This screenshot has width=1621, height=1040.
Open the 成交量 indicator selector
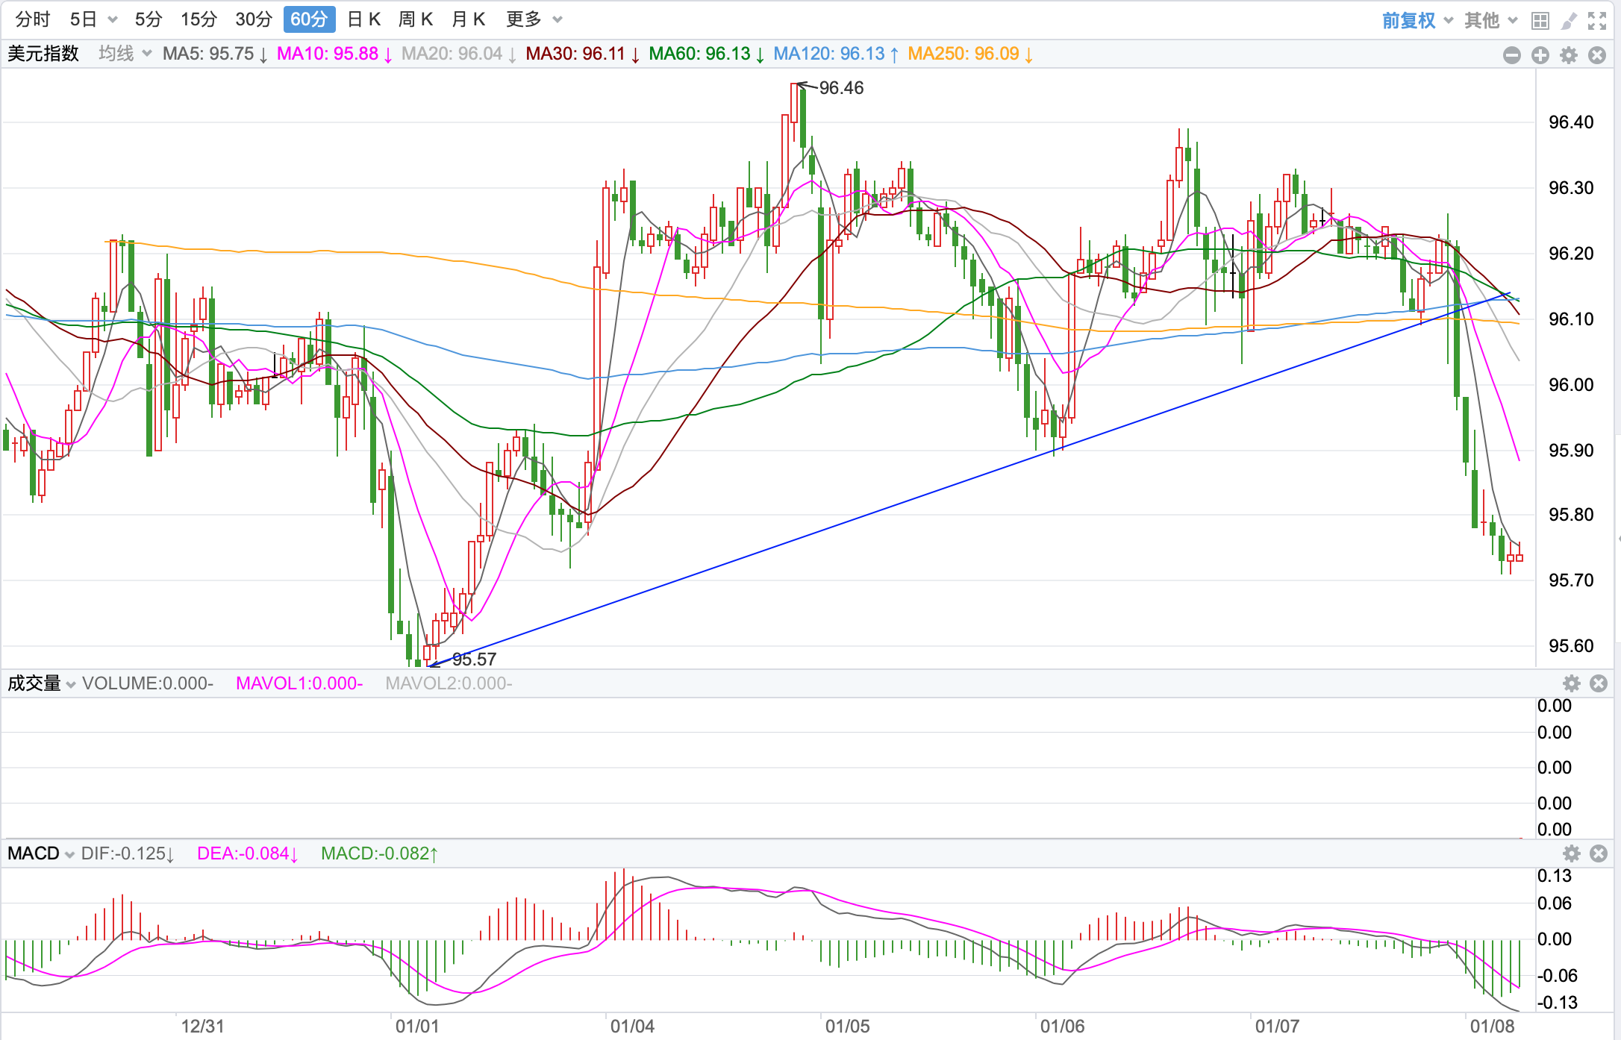pos(41,683)
